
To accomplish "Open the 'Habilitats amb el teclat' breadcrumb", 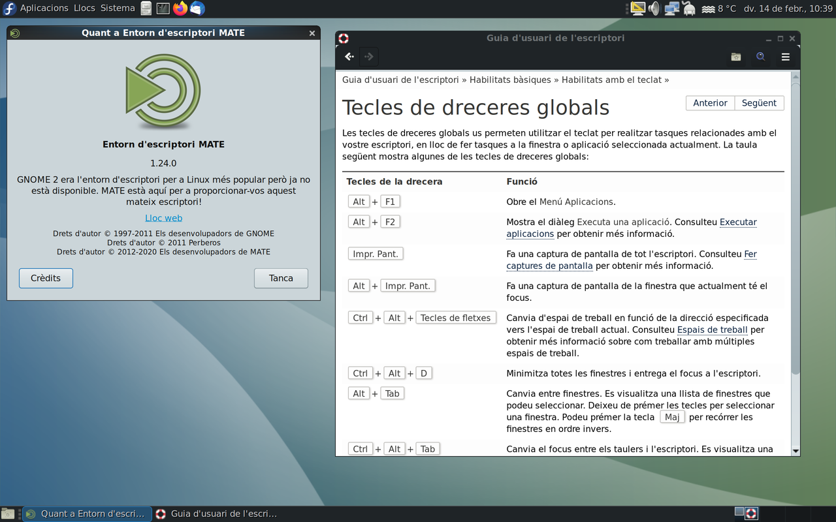I will click(611, 80).
